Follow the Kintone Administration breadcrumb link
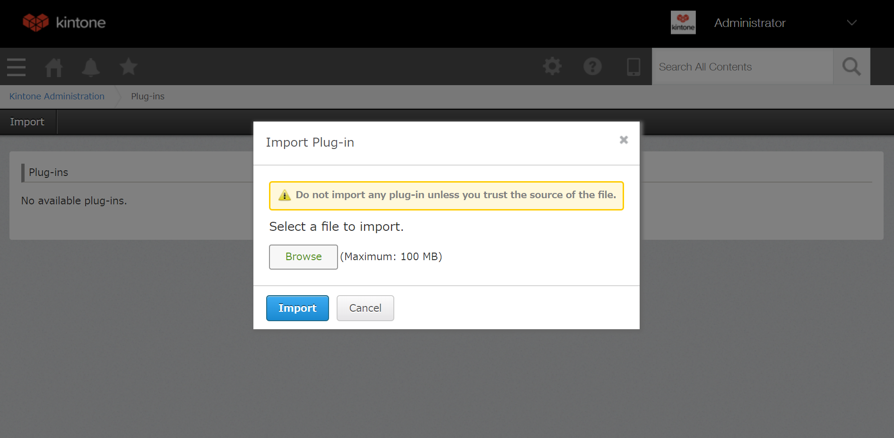Screen dimensions: 894x438 57,96
